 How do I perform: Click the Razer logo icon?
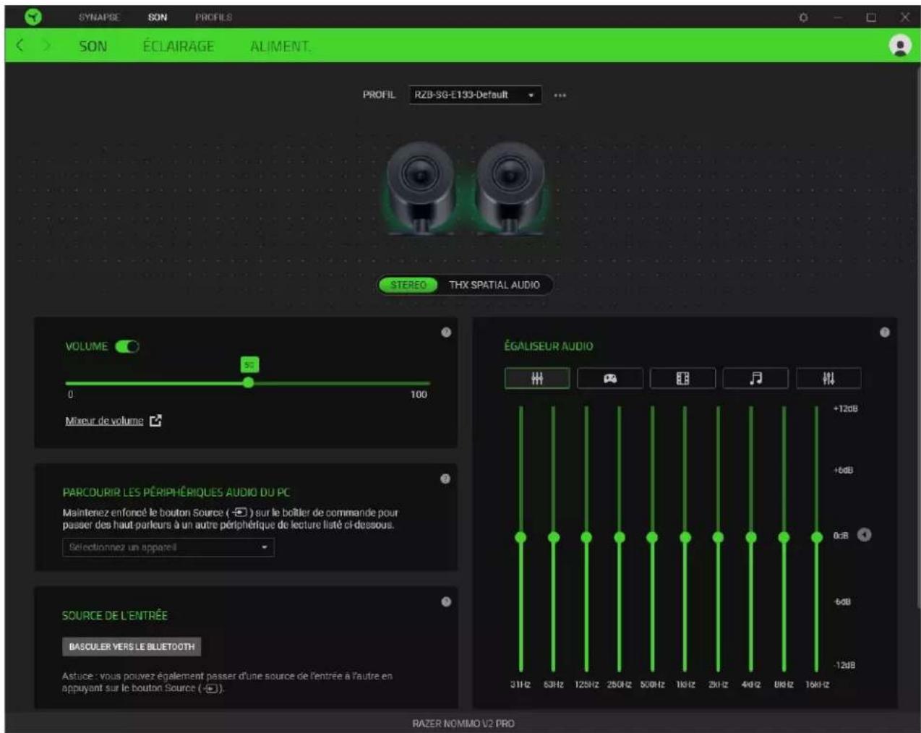pos(33,17)
